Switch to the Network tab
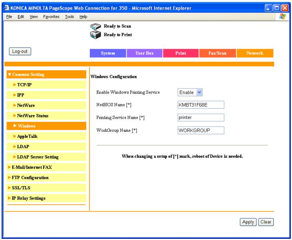The height and width of the screenshot is (240, 292). pos(255,53)
